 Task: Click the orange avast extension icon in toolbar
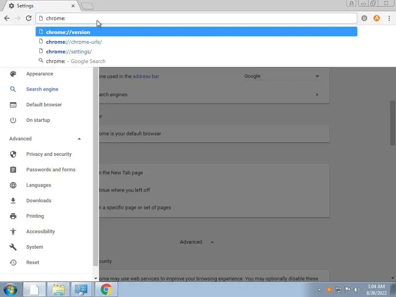click(x=377, y=18)
